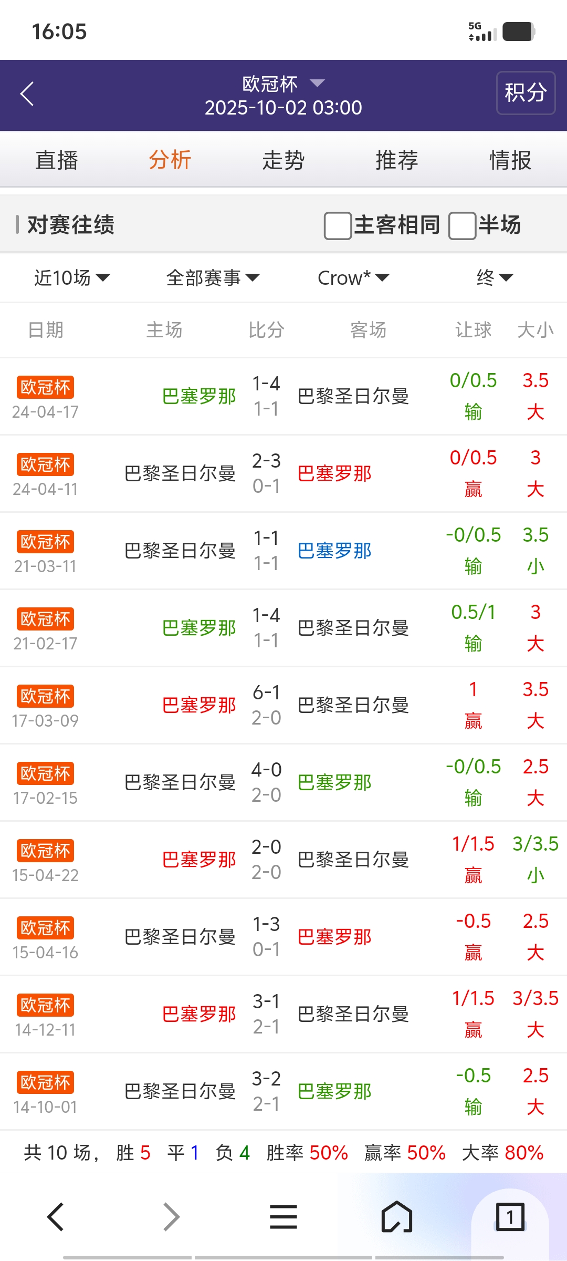Open the browser menu hamburger icon

coord(283,1217)
